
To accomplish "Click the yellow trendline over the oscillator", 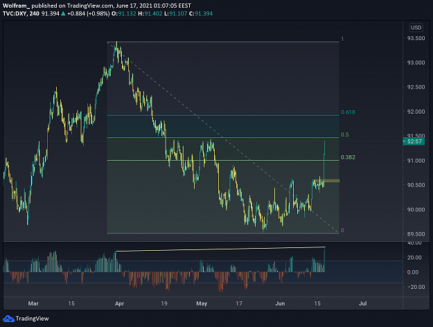I will 220,249.
